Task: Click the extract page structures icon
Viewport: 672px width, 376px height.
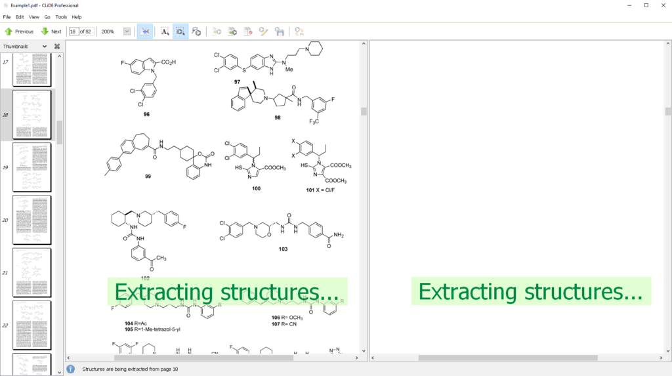Action: tap(217, 31)
